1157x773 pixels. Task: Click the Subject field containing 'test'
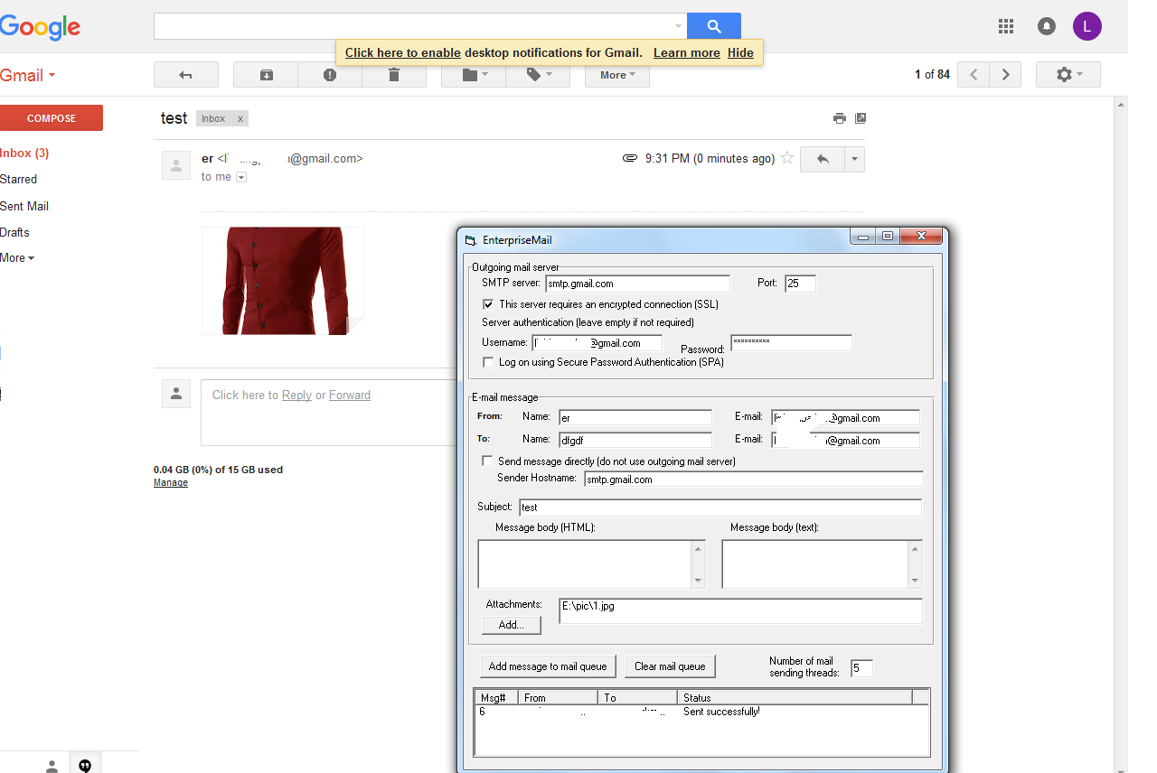pos(720,508)
